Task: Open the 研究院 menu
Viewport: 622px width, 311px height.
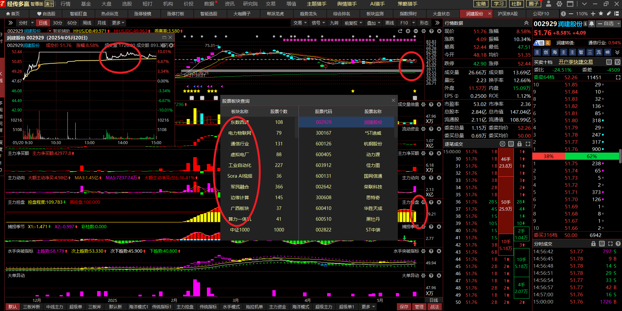Action: [x=250, y=4]
